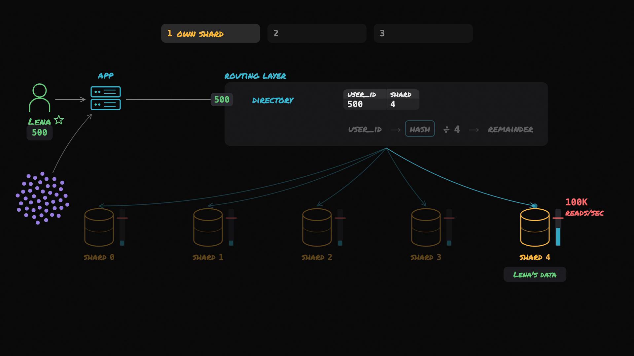Select step tab 1 Own Shard
634x356 pixels.
click(x=210, y=33)
